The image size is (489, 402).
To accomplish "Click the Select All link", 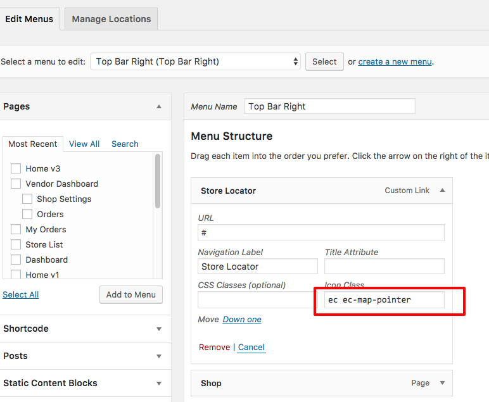I will 20,294.
